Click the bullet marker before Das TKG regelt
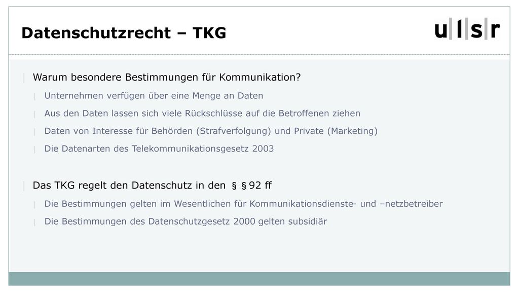519x292 pixels. tap(24, 186)
